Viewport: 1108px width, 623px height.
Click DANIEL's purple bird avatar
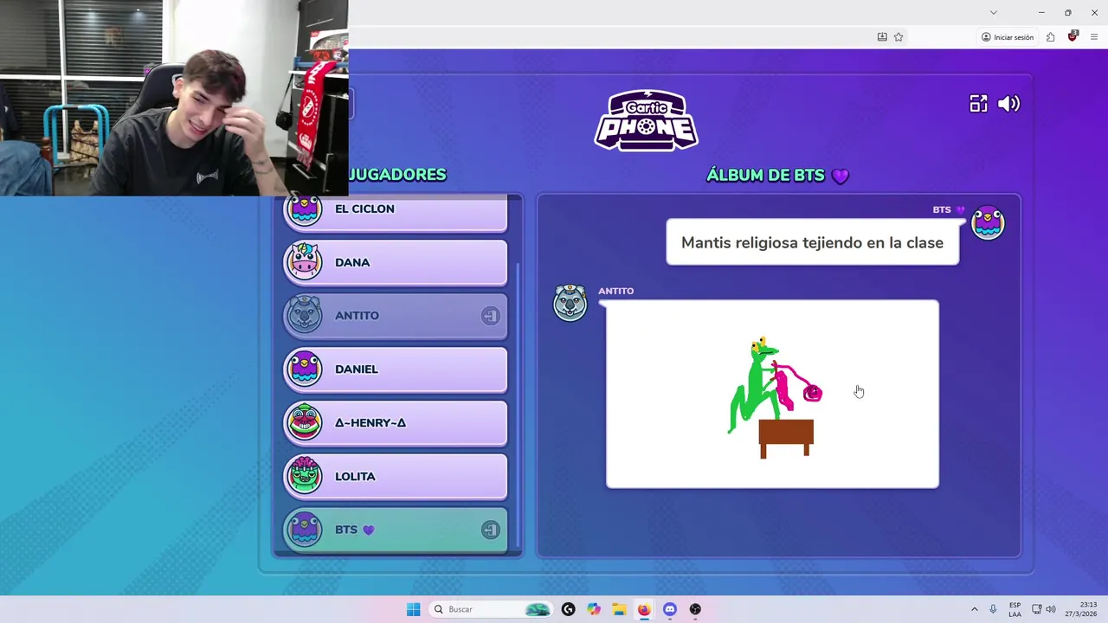[x=305, y=369]
